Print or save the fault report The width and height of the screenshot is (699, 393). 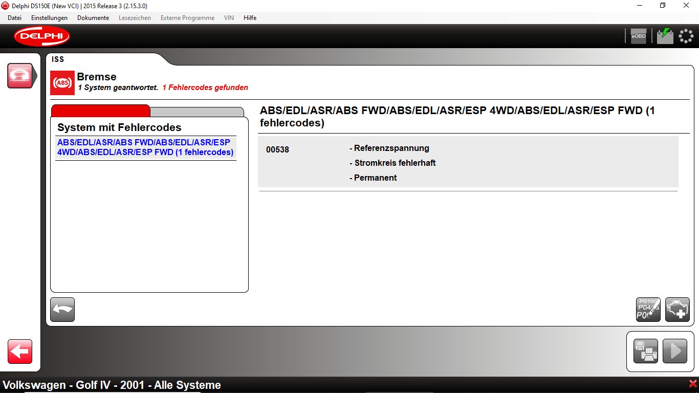(646, 351)
